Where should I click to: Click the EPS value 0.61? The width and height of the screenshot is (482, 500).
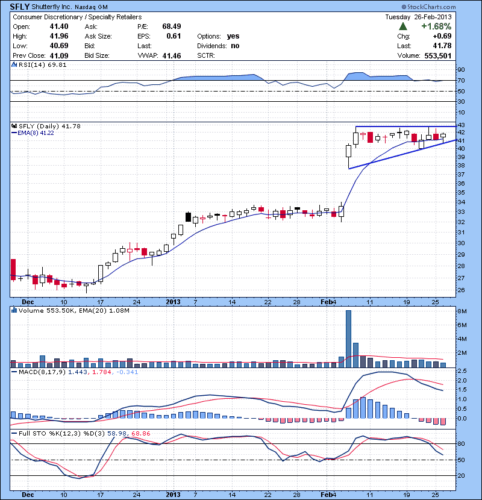tap(174, 36)
